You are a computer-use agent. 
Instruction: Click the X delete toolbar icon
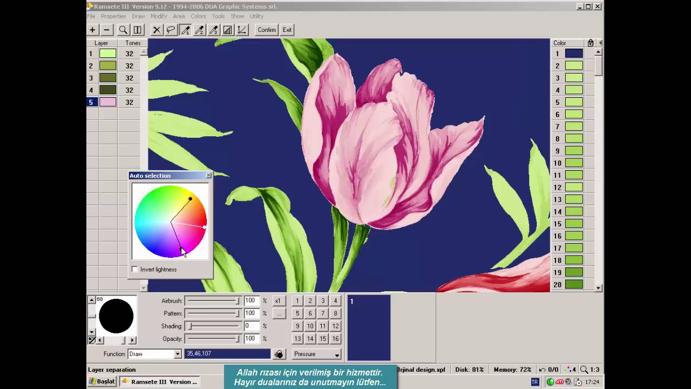click(x=157, y=30)
